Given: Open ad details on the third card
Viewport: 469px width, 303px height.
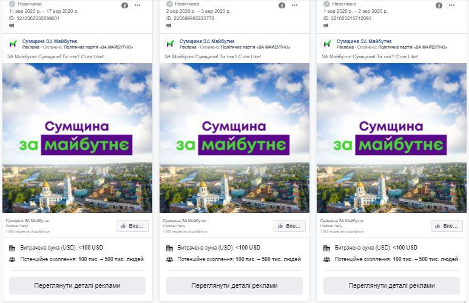Looking at the screenshot, I should tap(391, 285).
